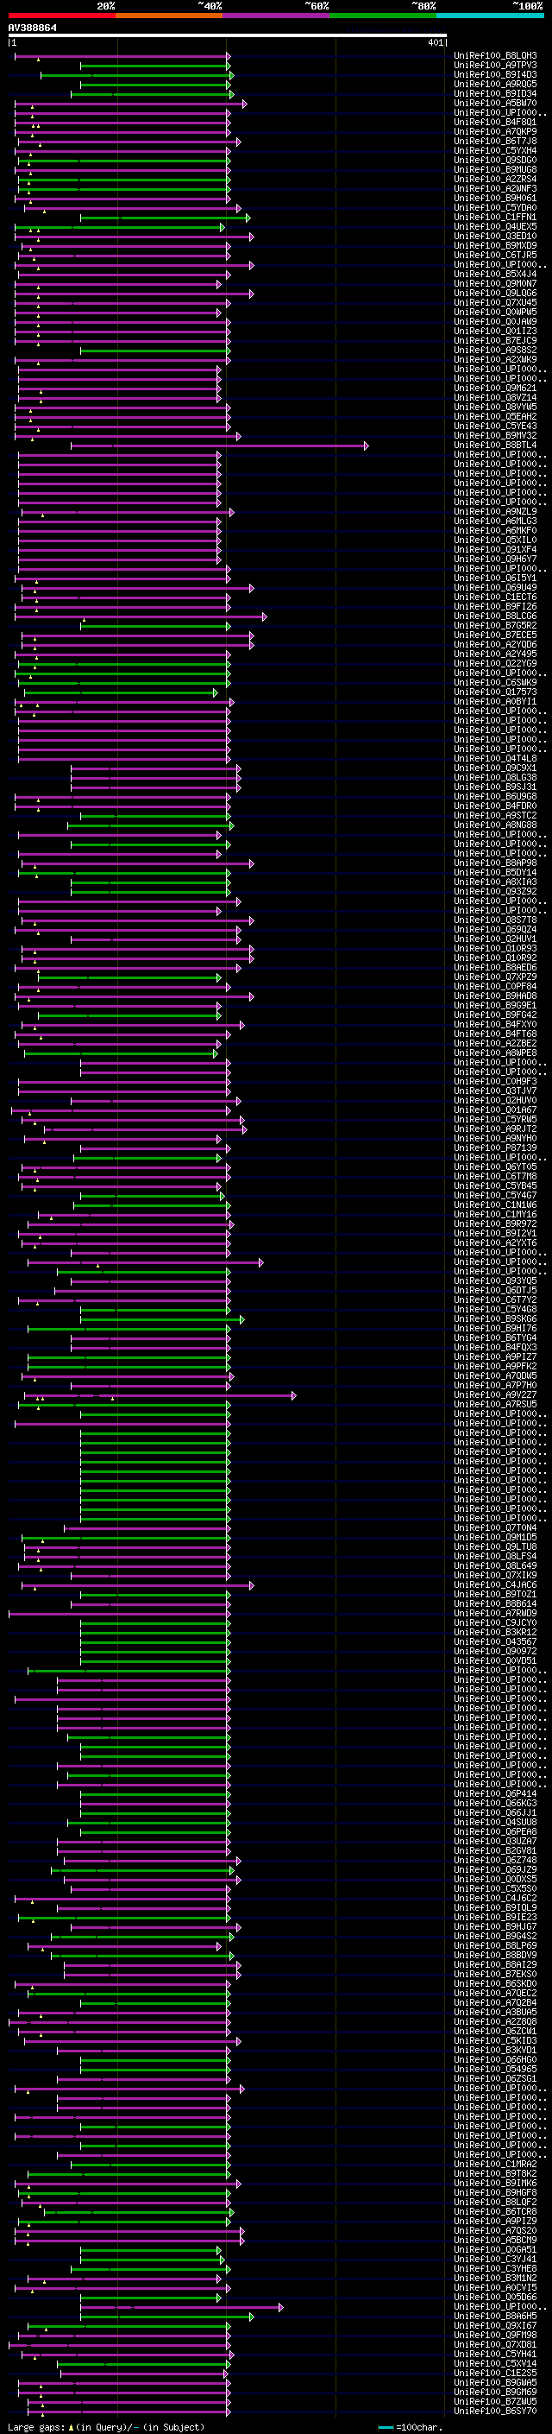
Task: Select the UniRef100_C1MRA2 label
Action: tap(494, 2165)
